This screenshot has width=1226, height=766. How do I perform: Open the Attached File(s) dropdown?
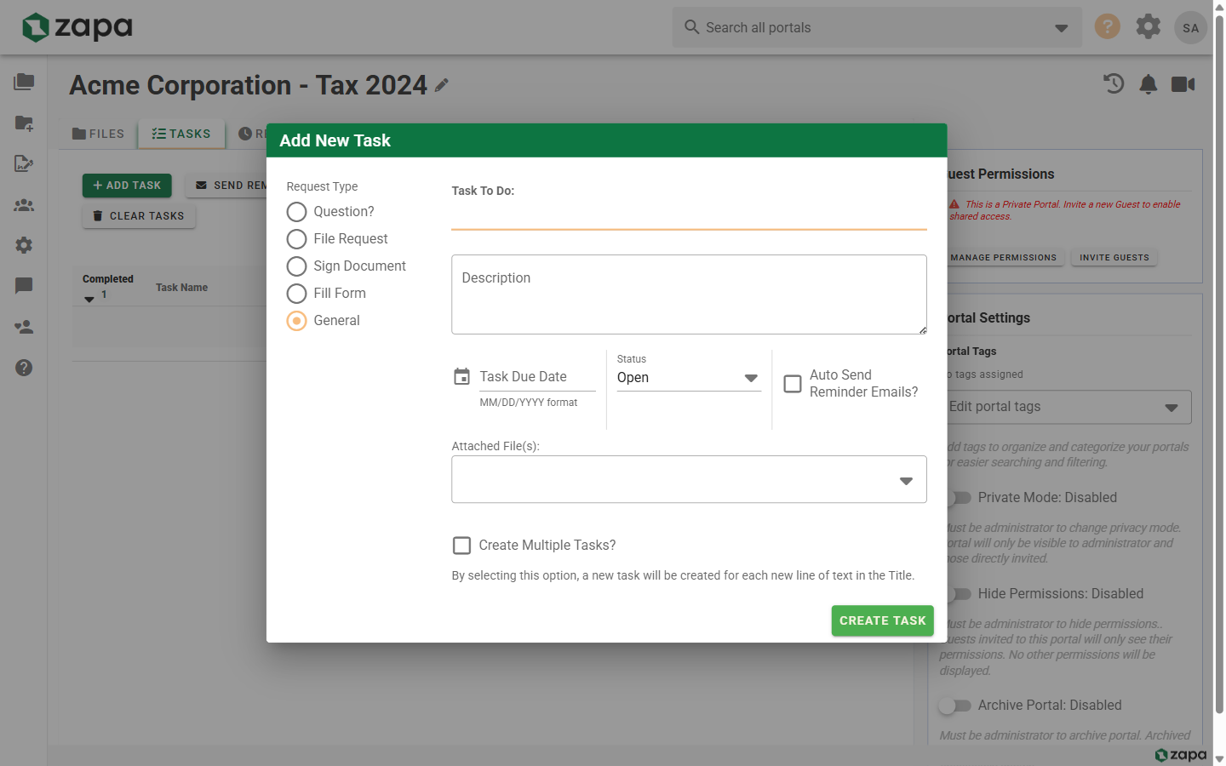point(689,479)
